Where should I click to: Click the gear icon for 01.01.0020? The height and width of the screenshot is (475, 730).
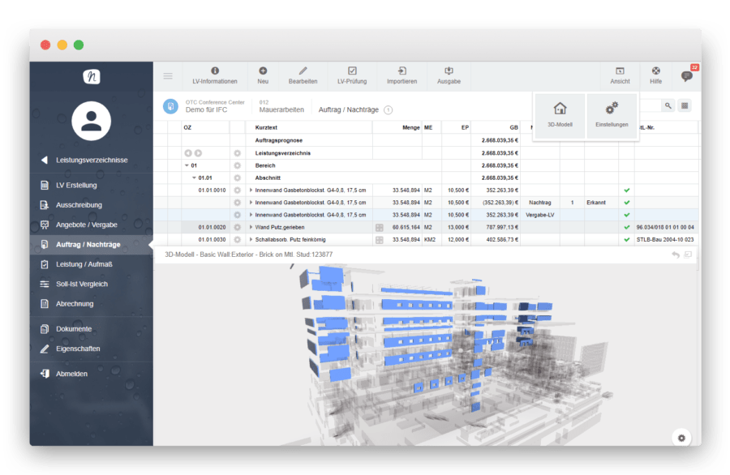tap(237, 228)
